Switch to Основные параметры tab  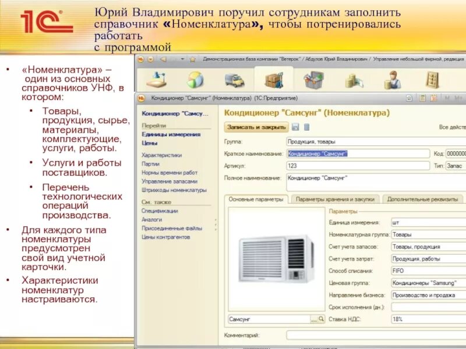256,199
